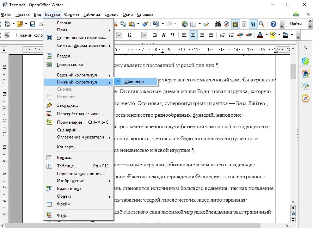Select the Закладка menu entry
313x228 pixels.
[x=79, y=105]
